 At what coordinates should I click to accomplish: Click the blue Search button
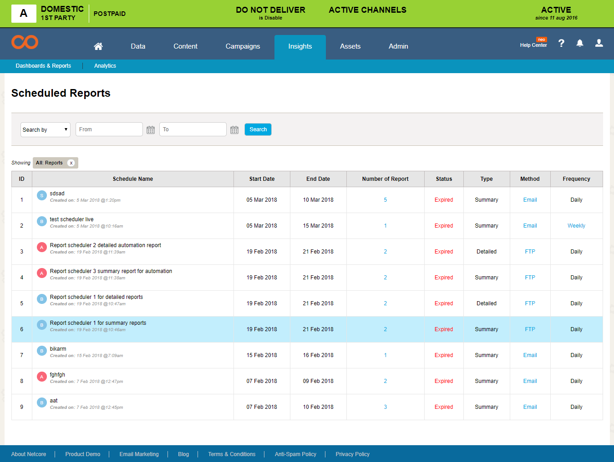258,129
